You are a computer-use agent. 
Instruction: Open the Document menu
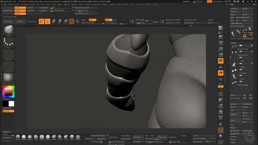(x=25, y=4)
